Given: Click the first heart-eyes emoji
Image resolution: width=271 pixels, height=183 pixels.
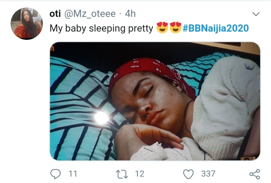Looking at the screenshot, I should tap(162, 28).
